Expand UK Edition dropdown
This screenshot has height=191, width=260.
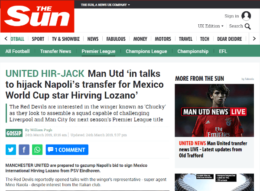pyautogui.click(x=211, y=26)
